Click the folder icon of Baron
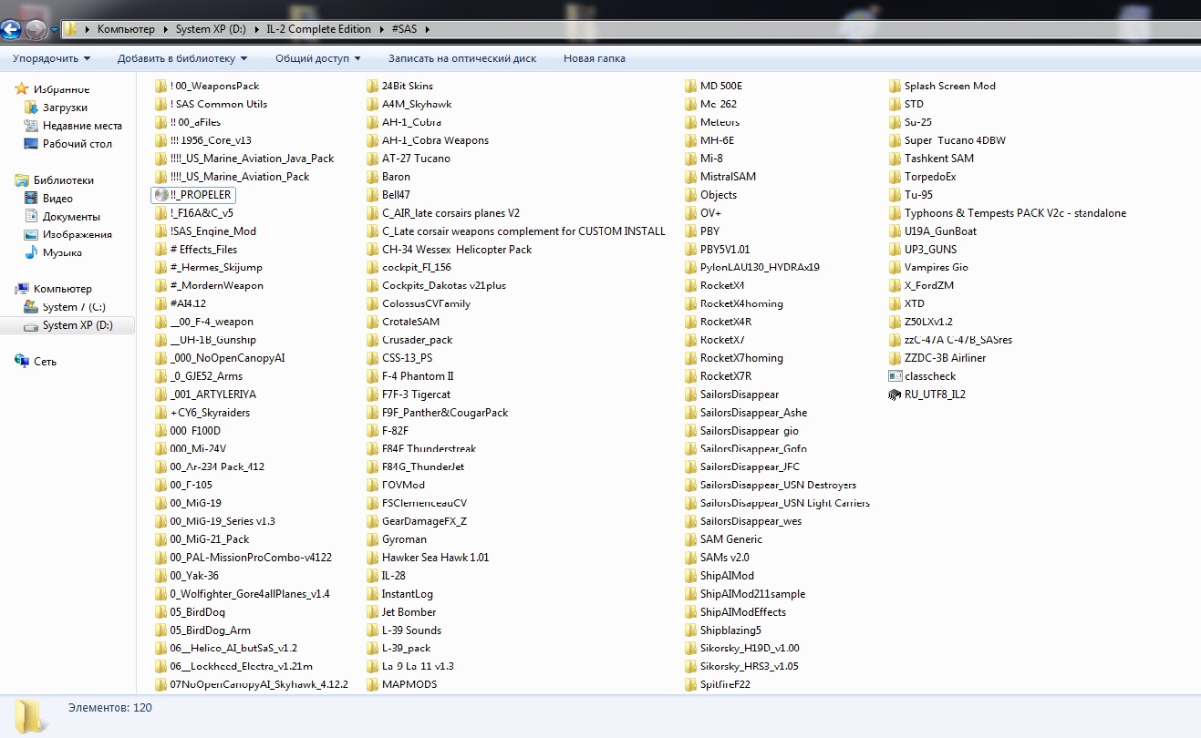The width and height of the screenshot is (1201, 738). pos(373,177)
